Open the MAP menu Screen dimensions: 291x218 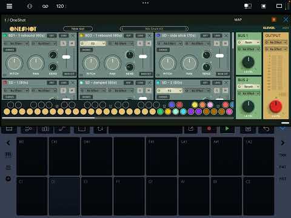coord(238,19)
